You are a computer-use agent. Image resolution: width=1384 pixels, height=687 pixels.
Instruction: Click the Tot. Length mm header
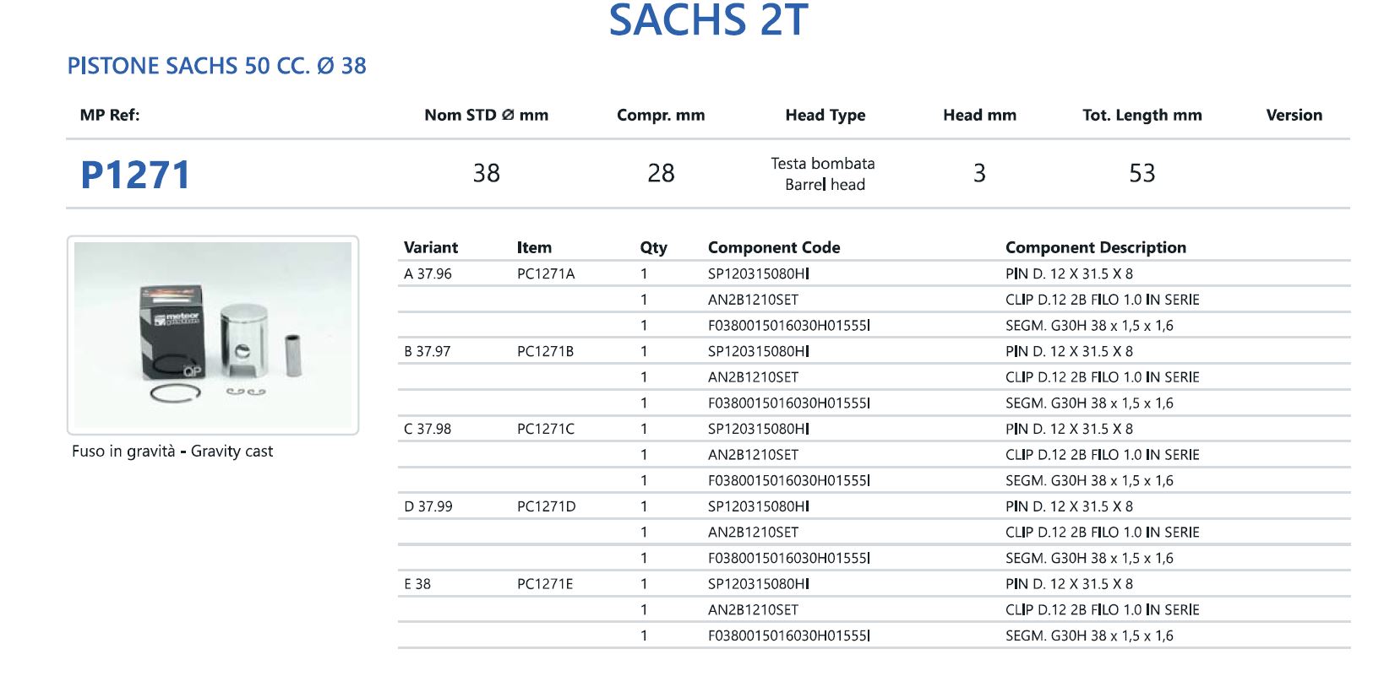1142,115
